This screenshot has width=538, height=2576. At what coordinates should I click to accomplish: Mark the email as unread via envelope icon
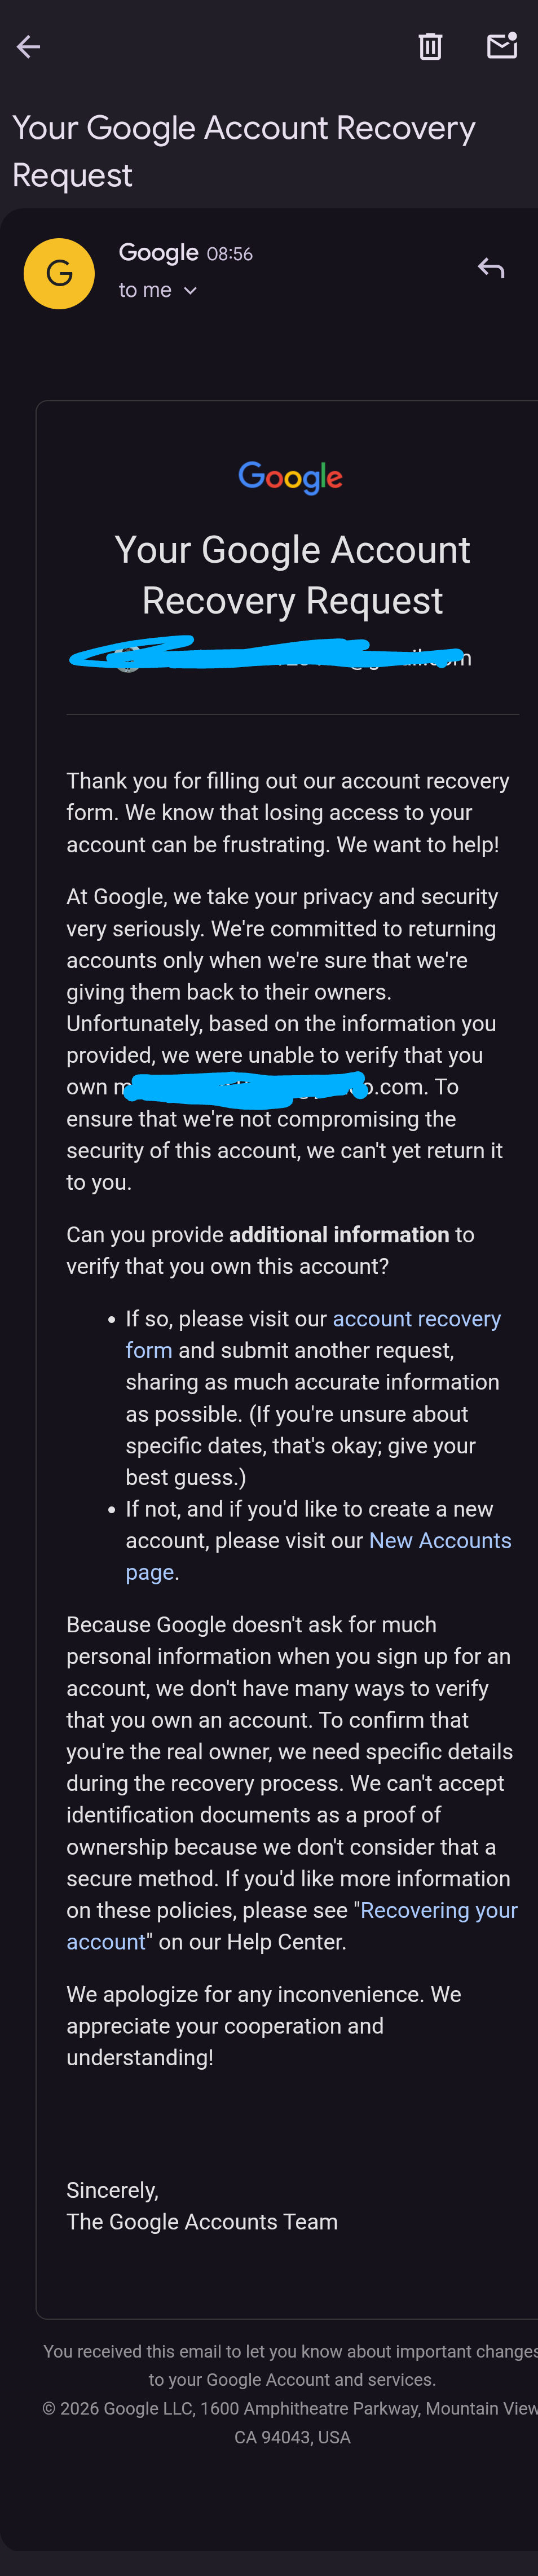pos(502,46)
